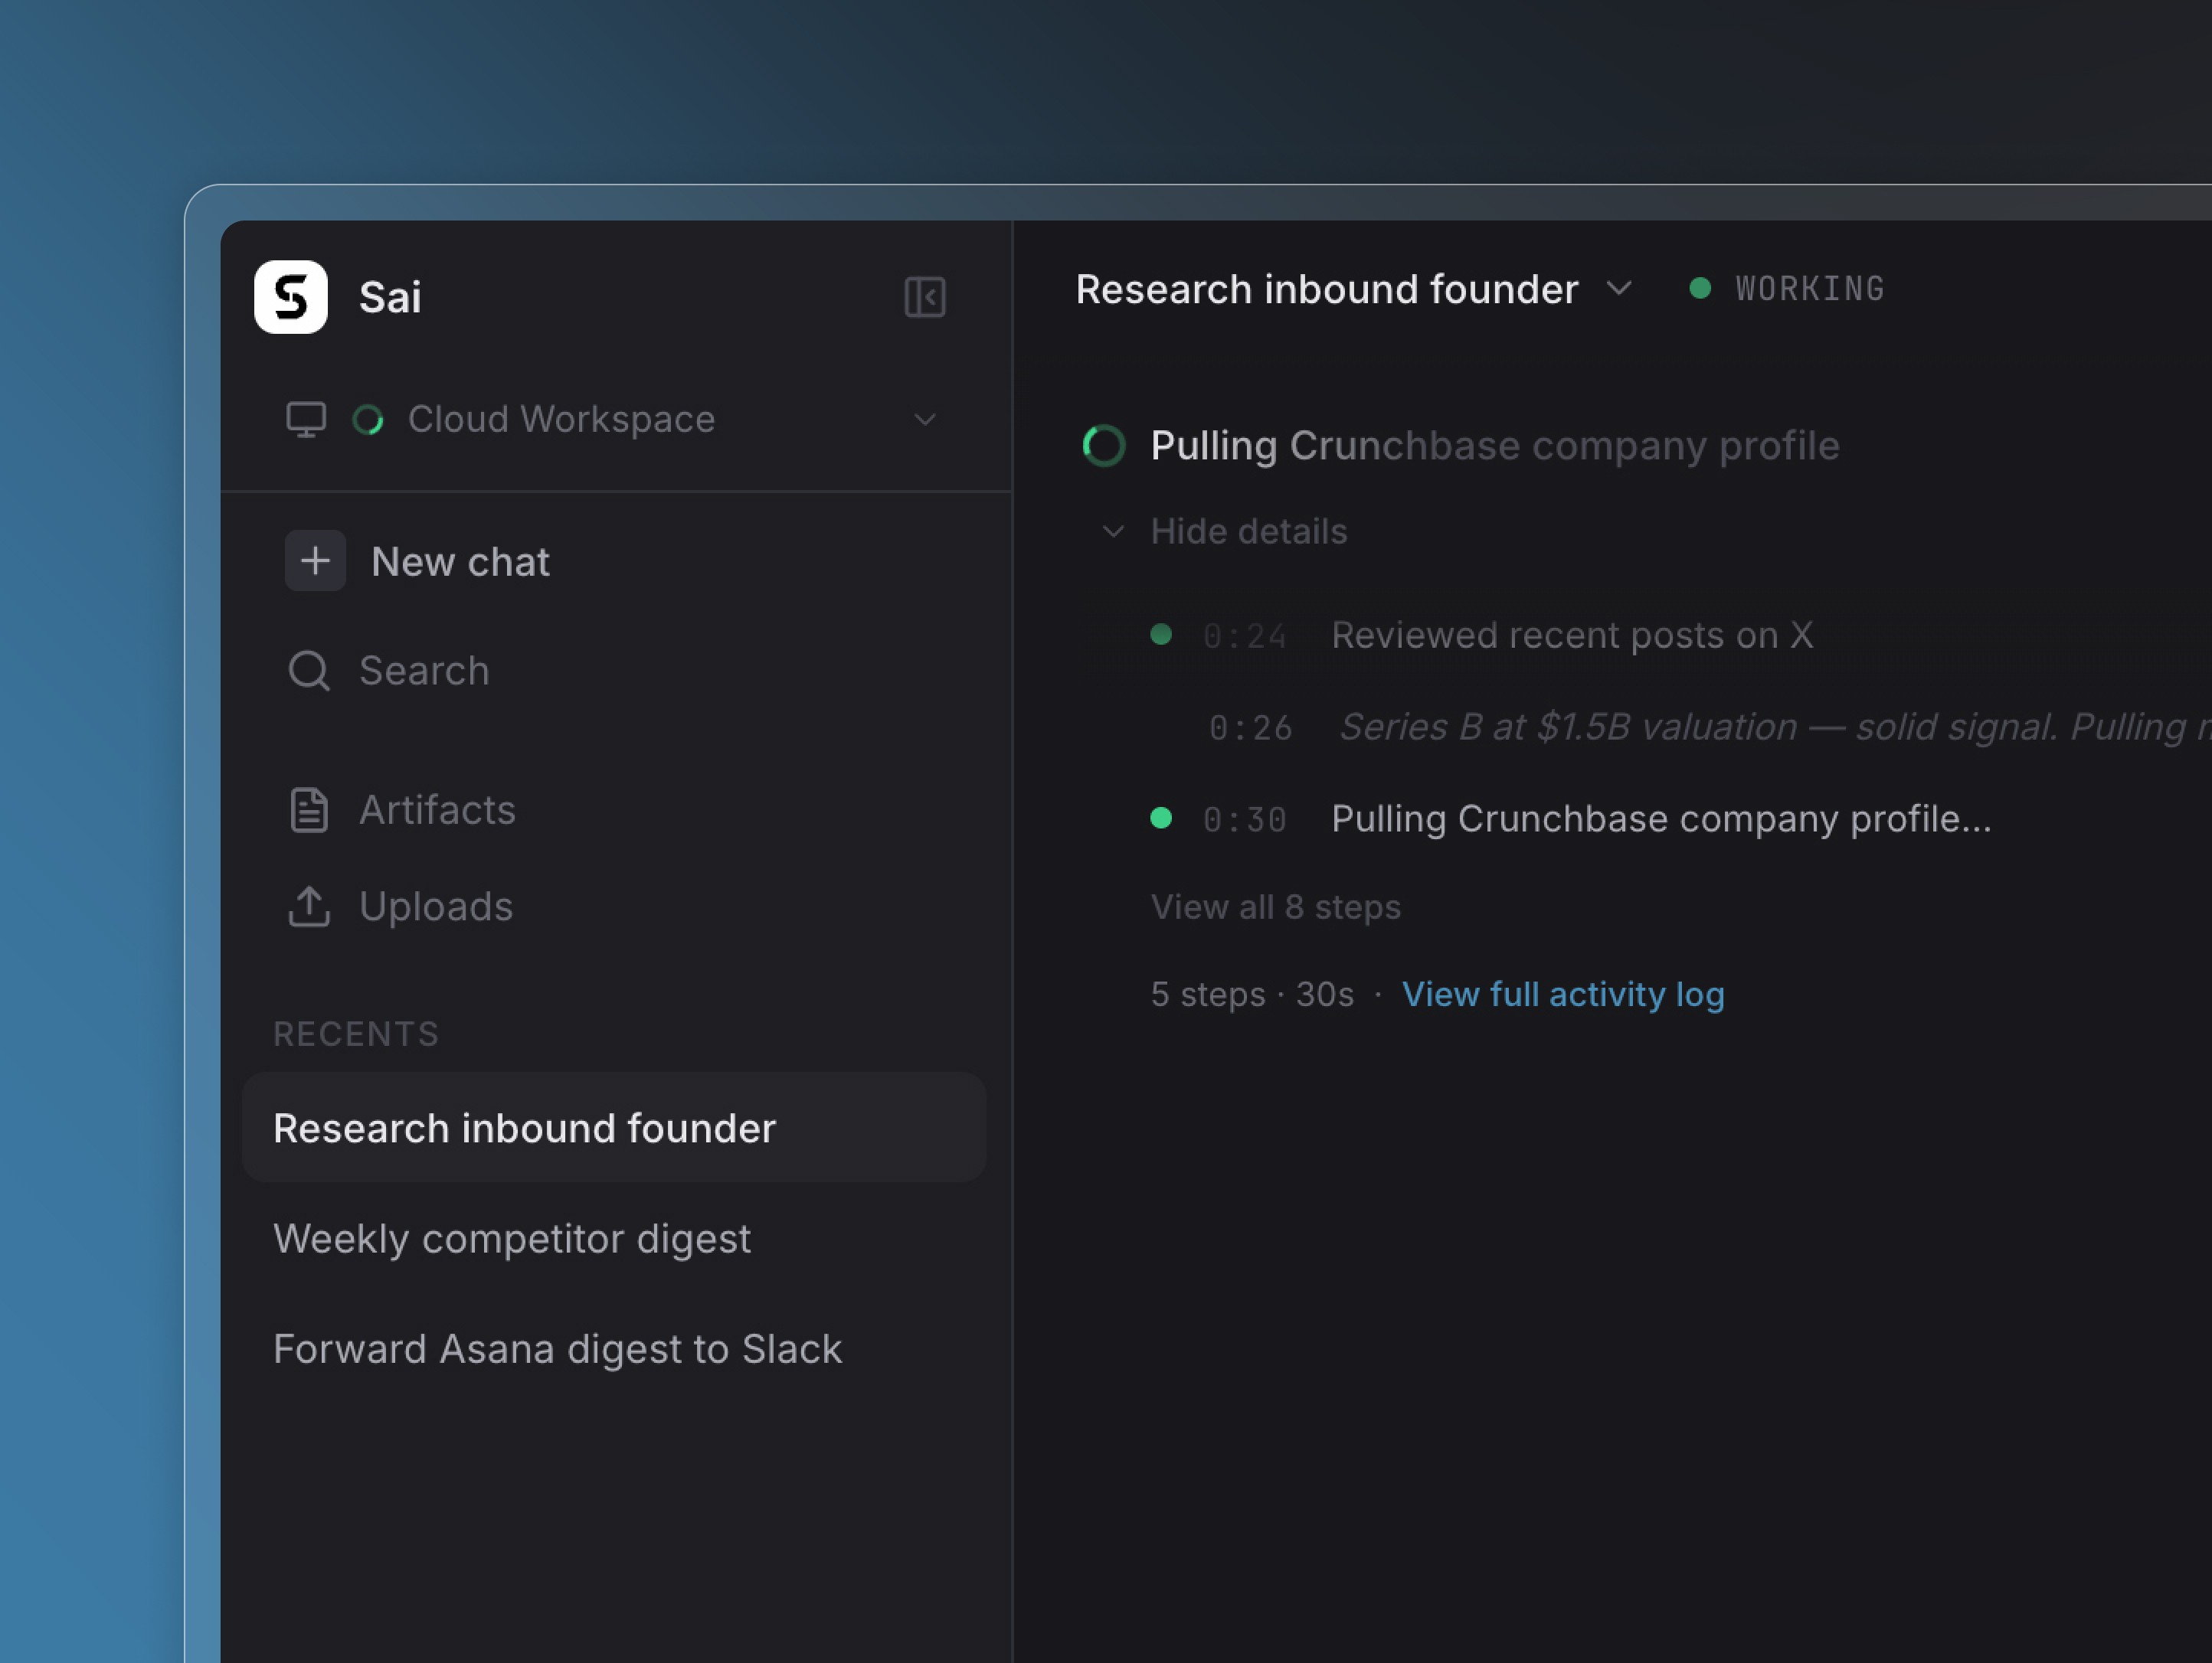The image size is (2212, 1663).
Task: Click View all 8 steps
Action: click(x=1275, y=907)
